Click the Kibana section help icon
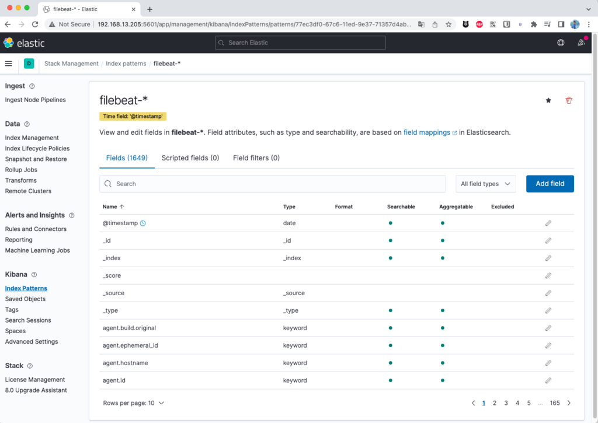The image size is (598, 423). [34, 274]
